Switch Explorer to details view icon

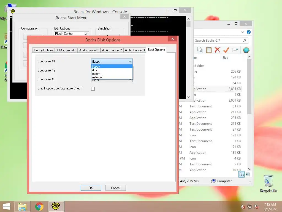coord(242,174)
